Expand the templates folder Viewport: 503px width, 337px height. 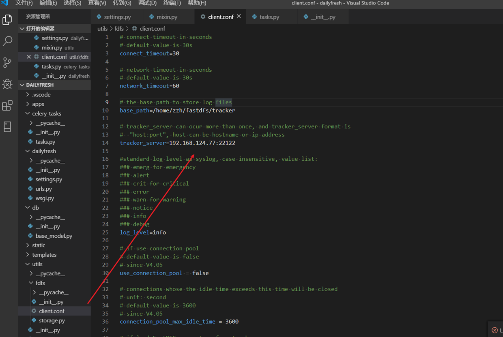(x=54, y=255)
